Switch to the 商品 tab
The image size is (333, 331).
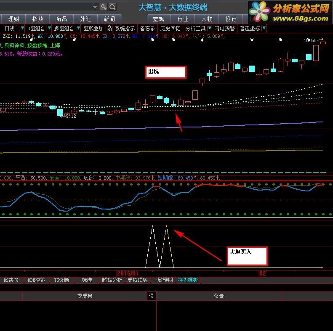(61, 19)
